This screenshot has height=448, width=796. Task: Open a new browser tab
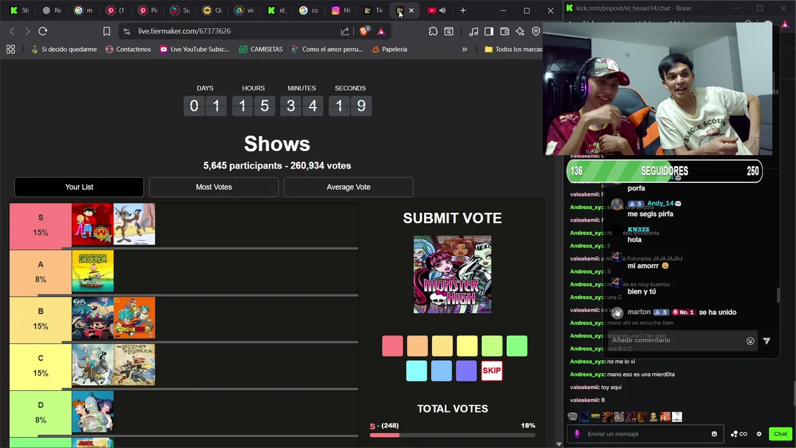[463, 11]
